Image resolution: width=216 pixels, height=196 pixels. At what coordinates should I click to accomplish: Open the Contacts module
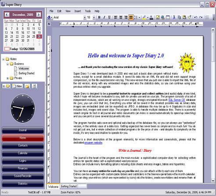23,146
